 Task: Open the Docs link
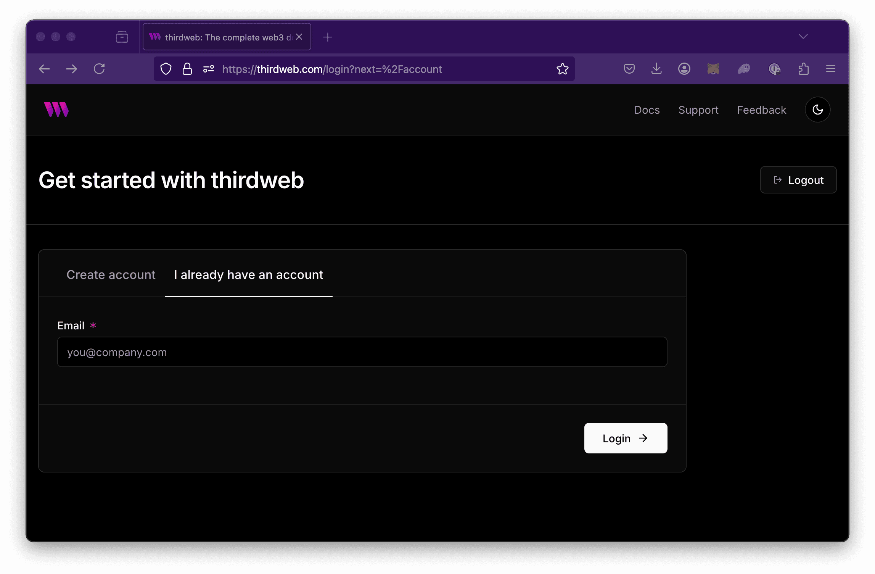[x=647, y=110]
